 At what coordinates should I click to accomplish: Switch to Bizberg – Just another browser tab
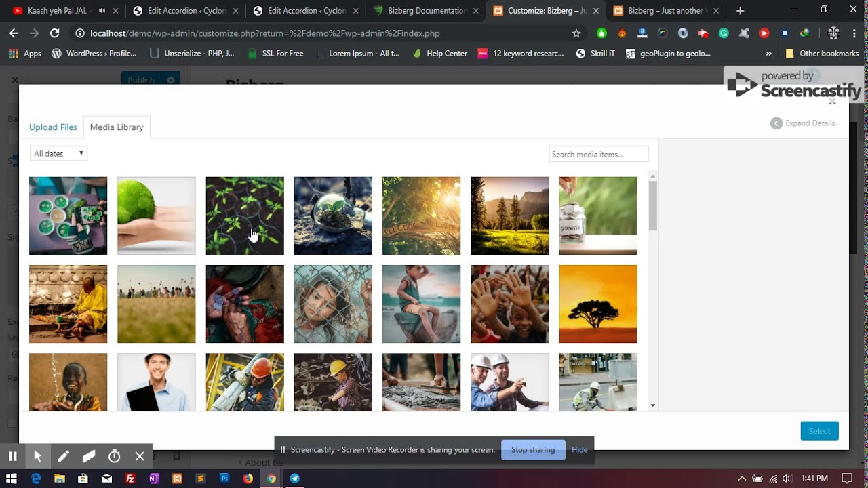[x=666, y=11]
